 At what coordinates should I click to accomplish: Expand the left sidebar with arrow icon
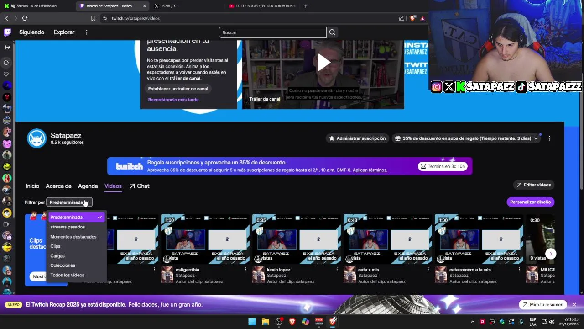coord(7,47)
